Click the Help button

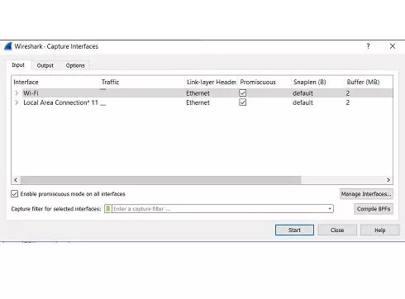tap(379, 230)
